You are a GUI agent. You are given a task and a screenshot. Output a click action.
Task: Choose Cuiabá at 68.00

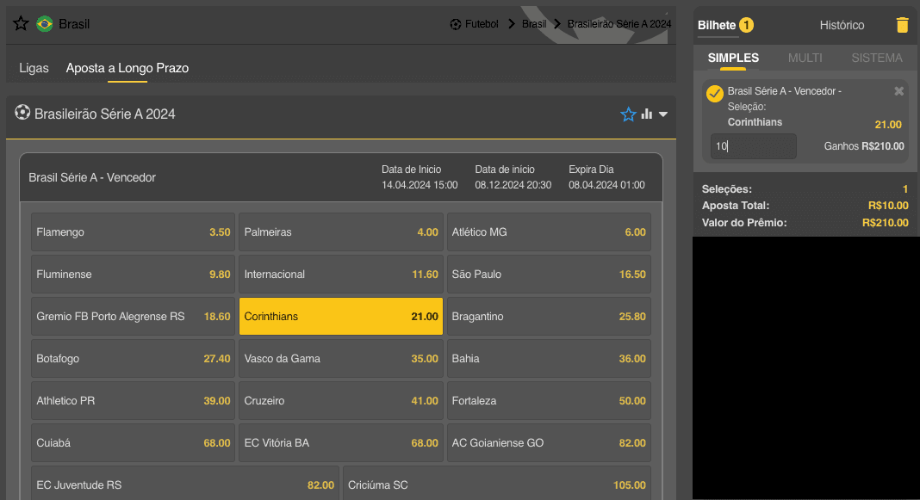pos(134,443)
